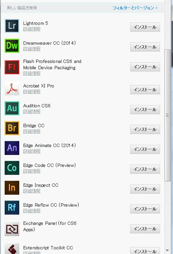
Task: Click the Exchange Panel icon
Action: [x=12, y=229]
